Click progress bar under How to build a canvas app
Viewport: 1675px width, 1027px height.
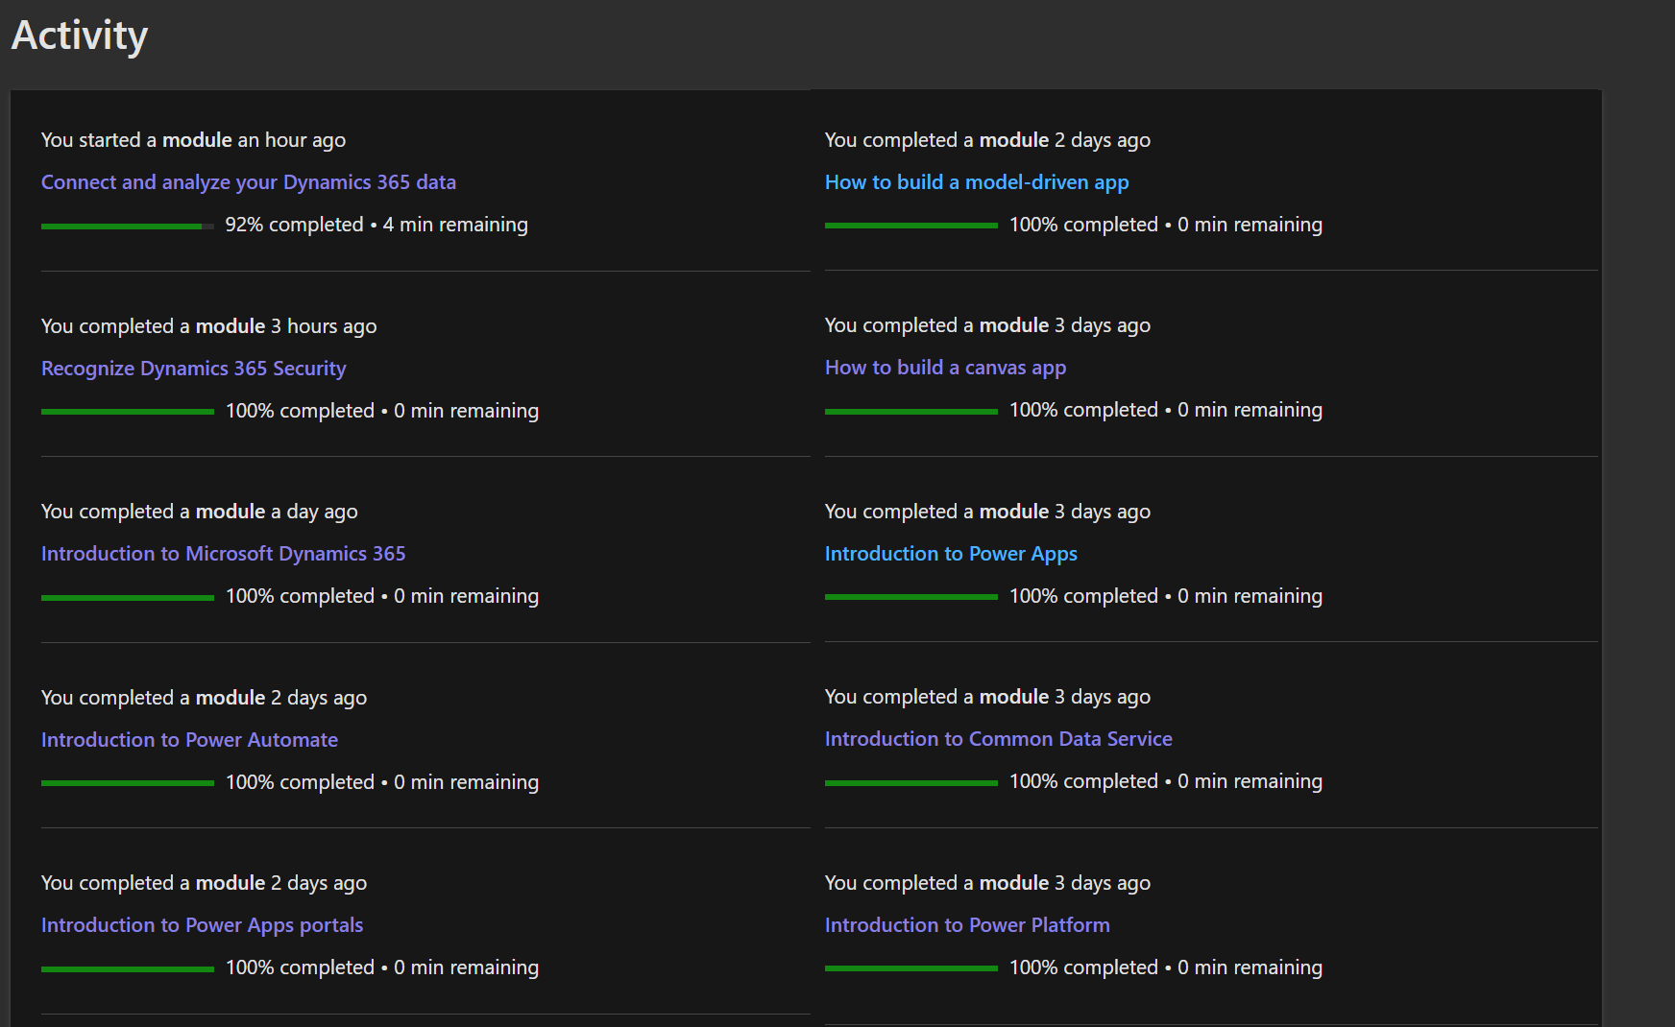pyautogui.click(x=911, y=411)
